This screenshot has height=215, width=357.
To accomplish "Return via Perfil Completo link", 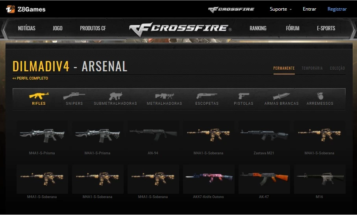I will (x=30, y=78).
